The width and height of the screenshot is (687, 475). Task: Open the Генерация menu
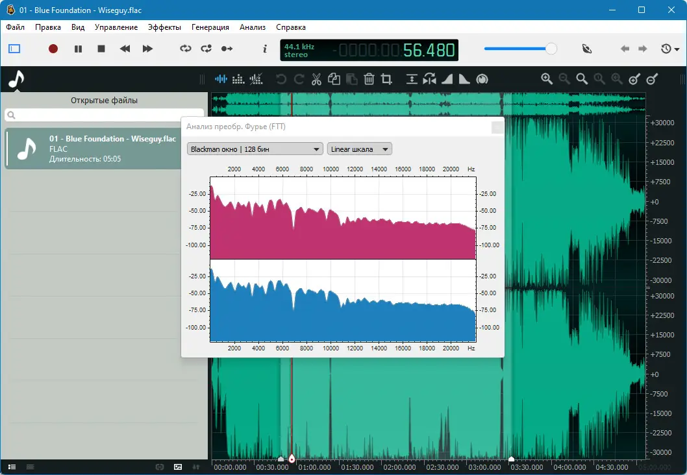pyautogui.click(x=210, y=27)
